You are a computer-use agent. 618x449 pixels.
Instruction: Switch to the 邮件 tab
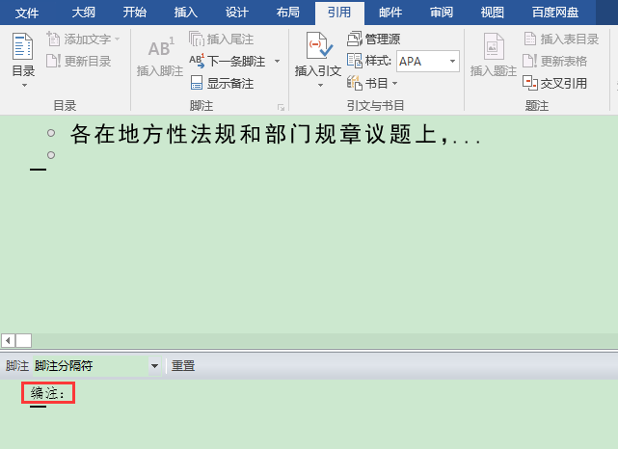390,13
